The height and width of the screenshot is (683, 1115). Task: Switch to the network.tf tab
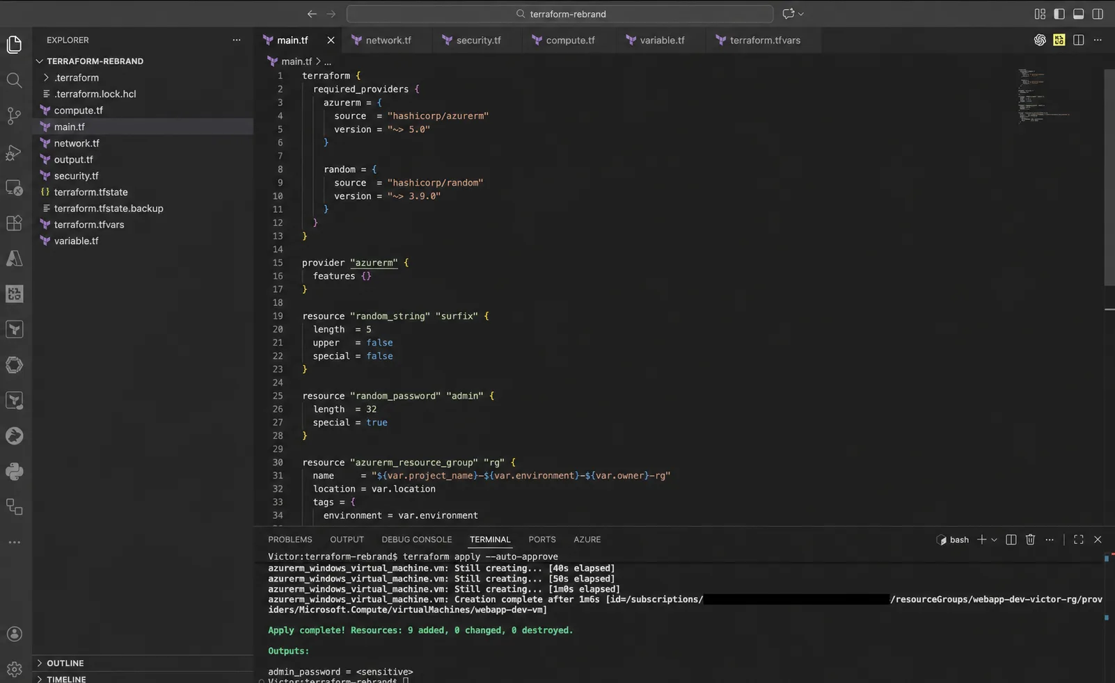tap(388, 40)
